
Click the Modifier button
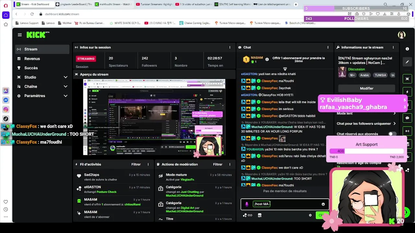tap(366, 88)
